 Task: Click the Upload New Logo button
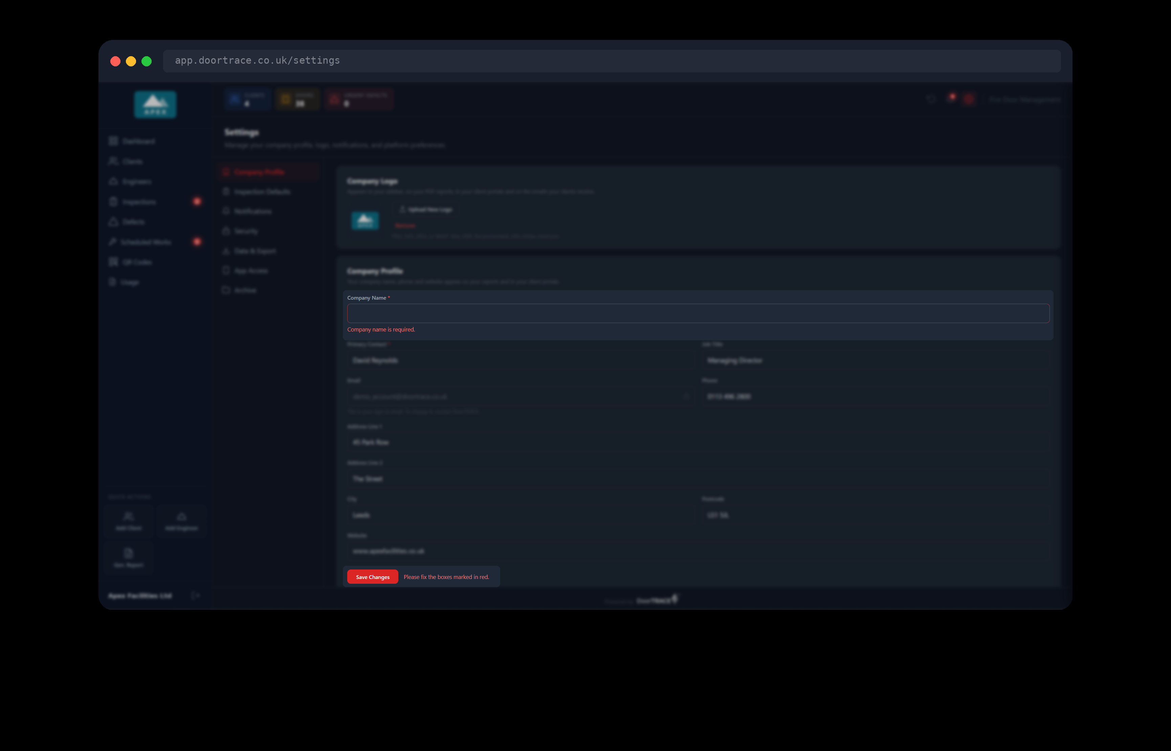pyautogui.click(x=425, y=209)
